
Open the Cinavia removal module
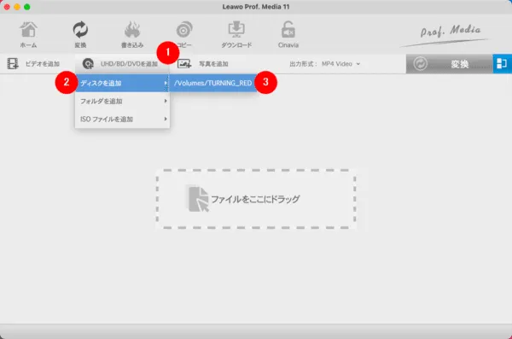[x=288, y=35]
